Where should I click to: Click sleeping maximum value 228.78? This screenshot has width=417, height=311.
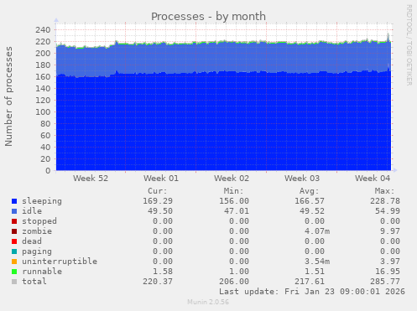pyautogui.click(x=385, y=201)
